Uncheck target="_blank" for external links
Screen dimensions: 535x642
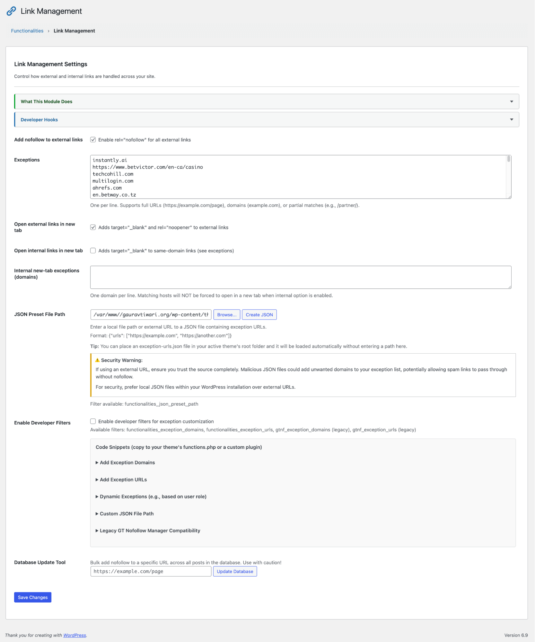93,227
